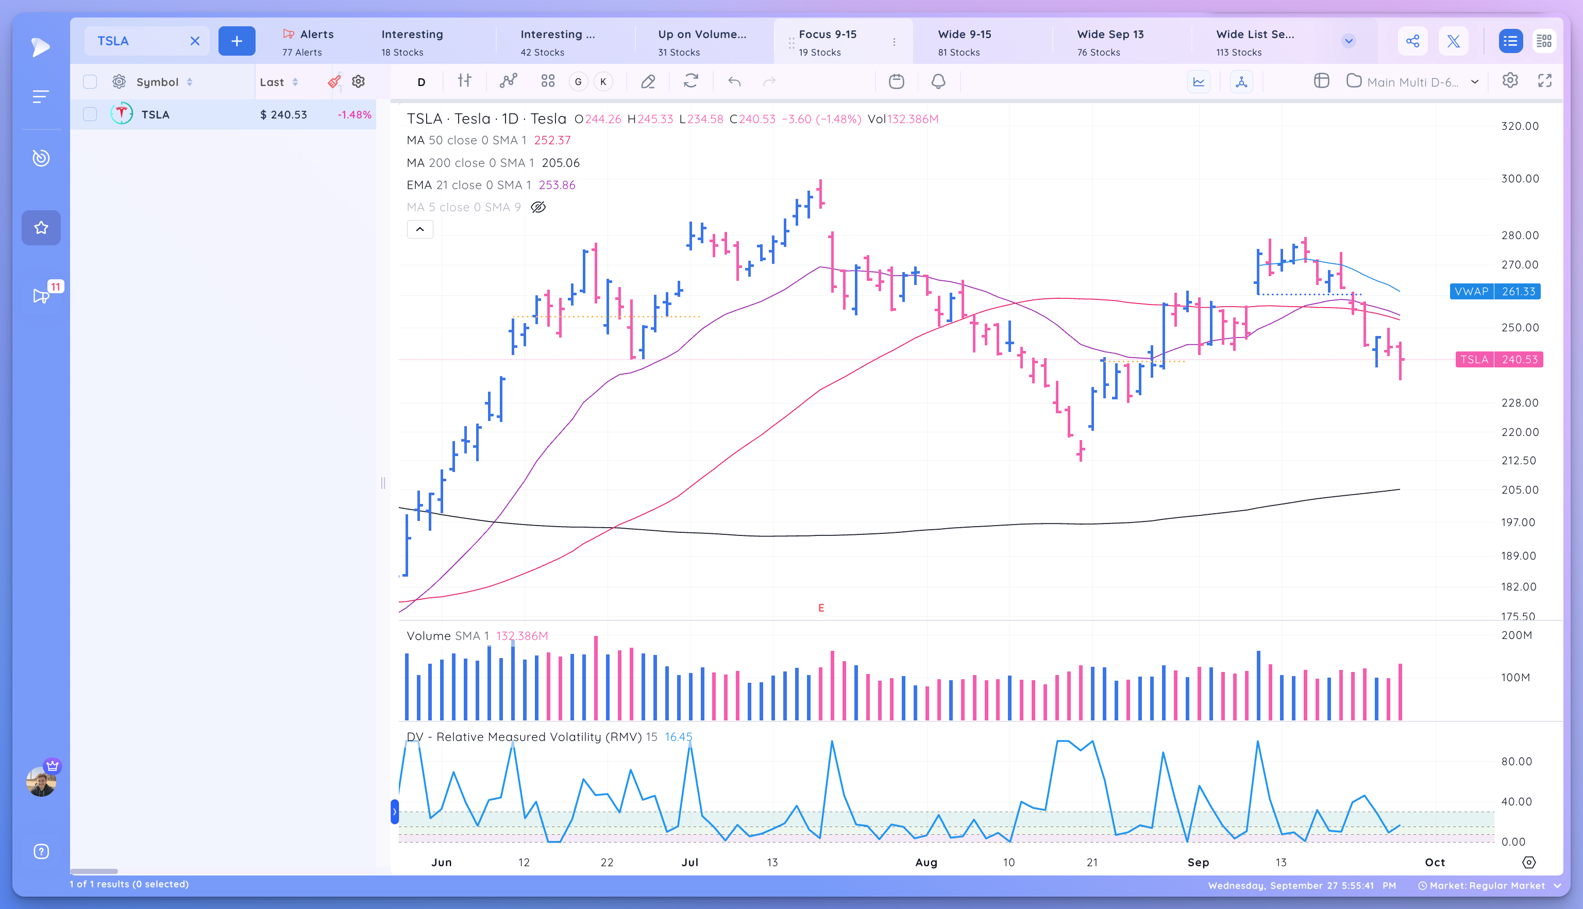1583x909 pixels.
Task: Switch to the list view layout
Action: click(x=1510, y=41)
